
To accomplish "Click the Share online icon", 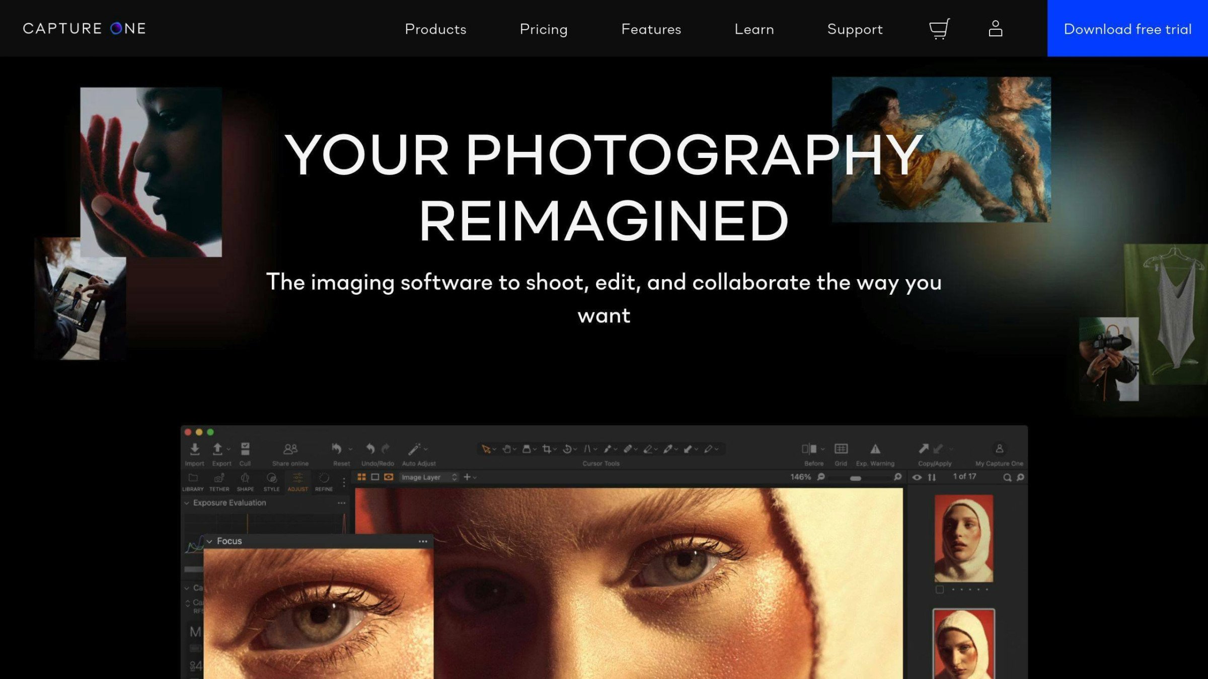I will tap(290, 449).
